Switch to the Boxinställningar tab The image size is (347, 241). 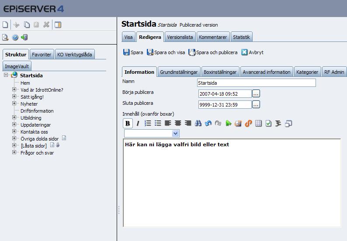pos(220,72)
